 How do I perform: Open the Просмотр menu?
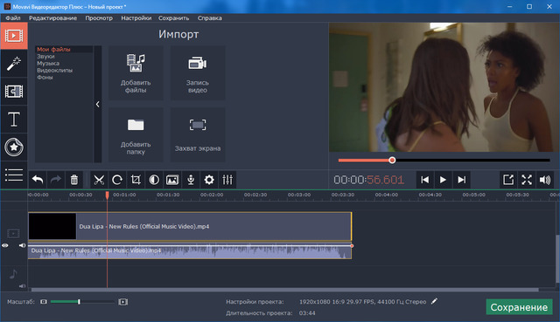[99, 18]
